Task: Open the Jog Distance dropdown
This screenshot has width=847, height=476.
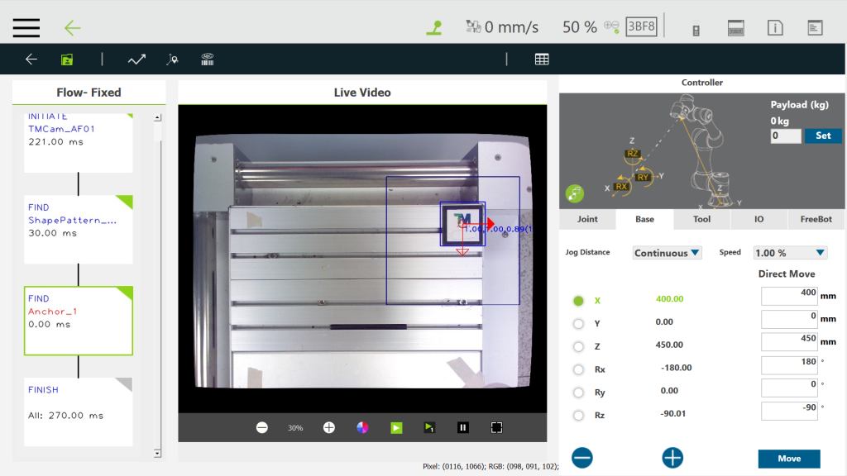Action: pos(667,253)
